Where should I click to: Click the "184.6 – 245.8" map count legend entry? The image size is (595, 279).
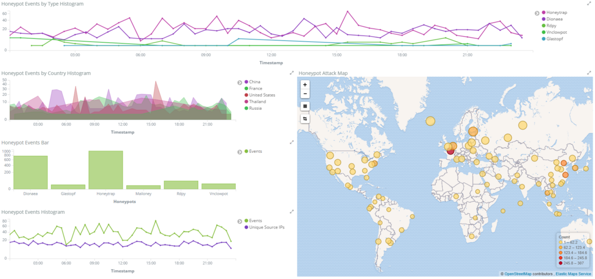(573, 257)
